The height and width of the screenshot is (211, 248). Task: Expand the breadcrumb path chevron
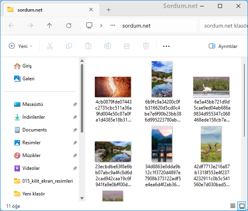pos(101,26)
